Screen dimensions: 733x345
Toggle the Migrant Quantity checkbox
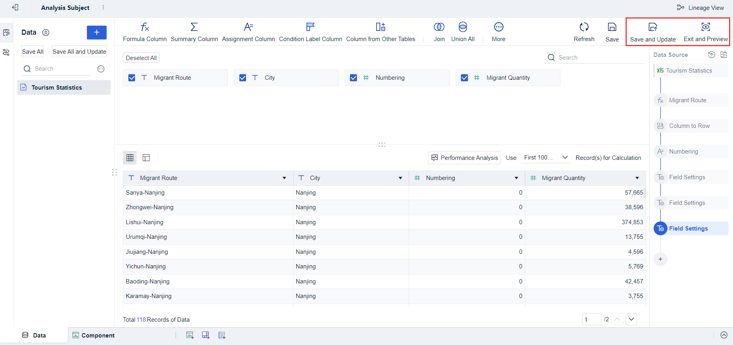click(464, 78)
